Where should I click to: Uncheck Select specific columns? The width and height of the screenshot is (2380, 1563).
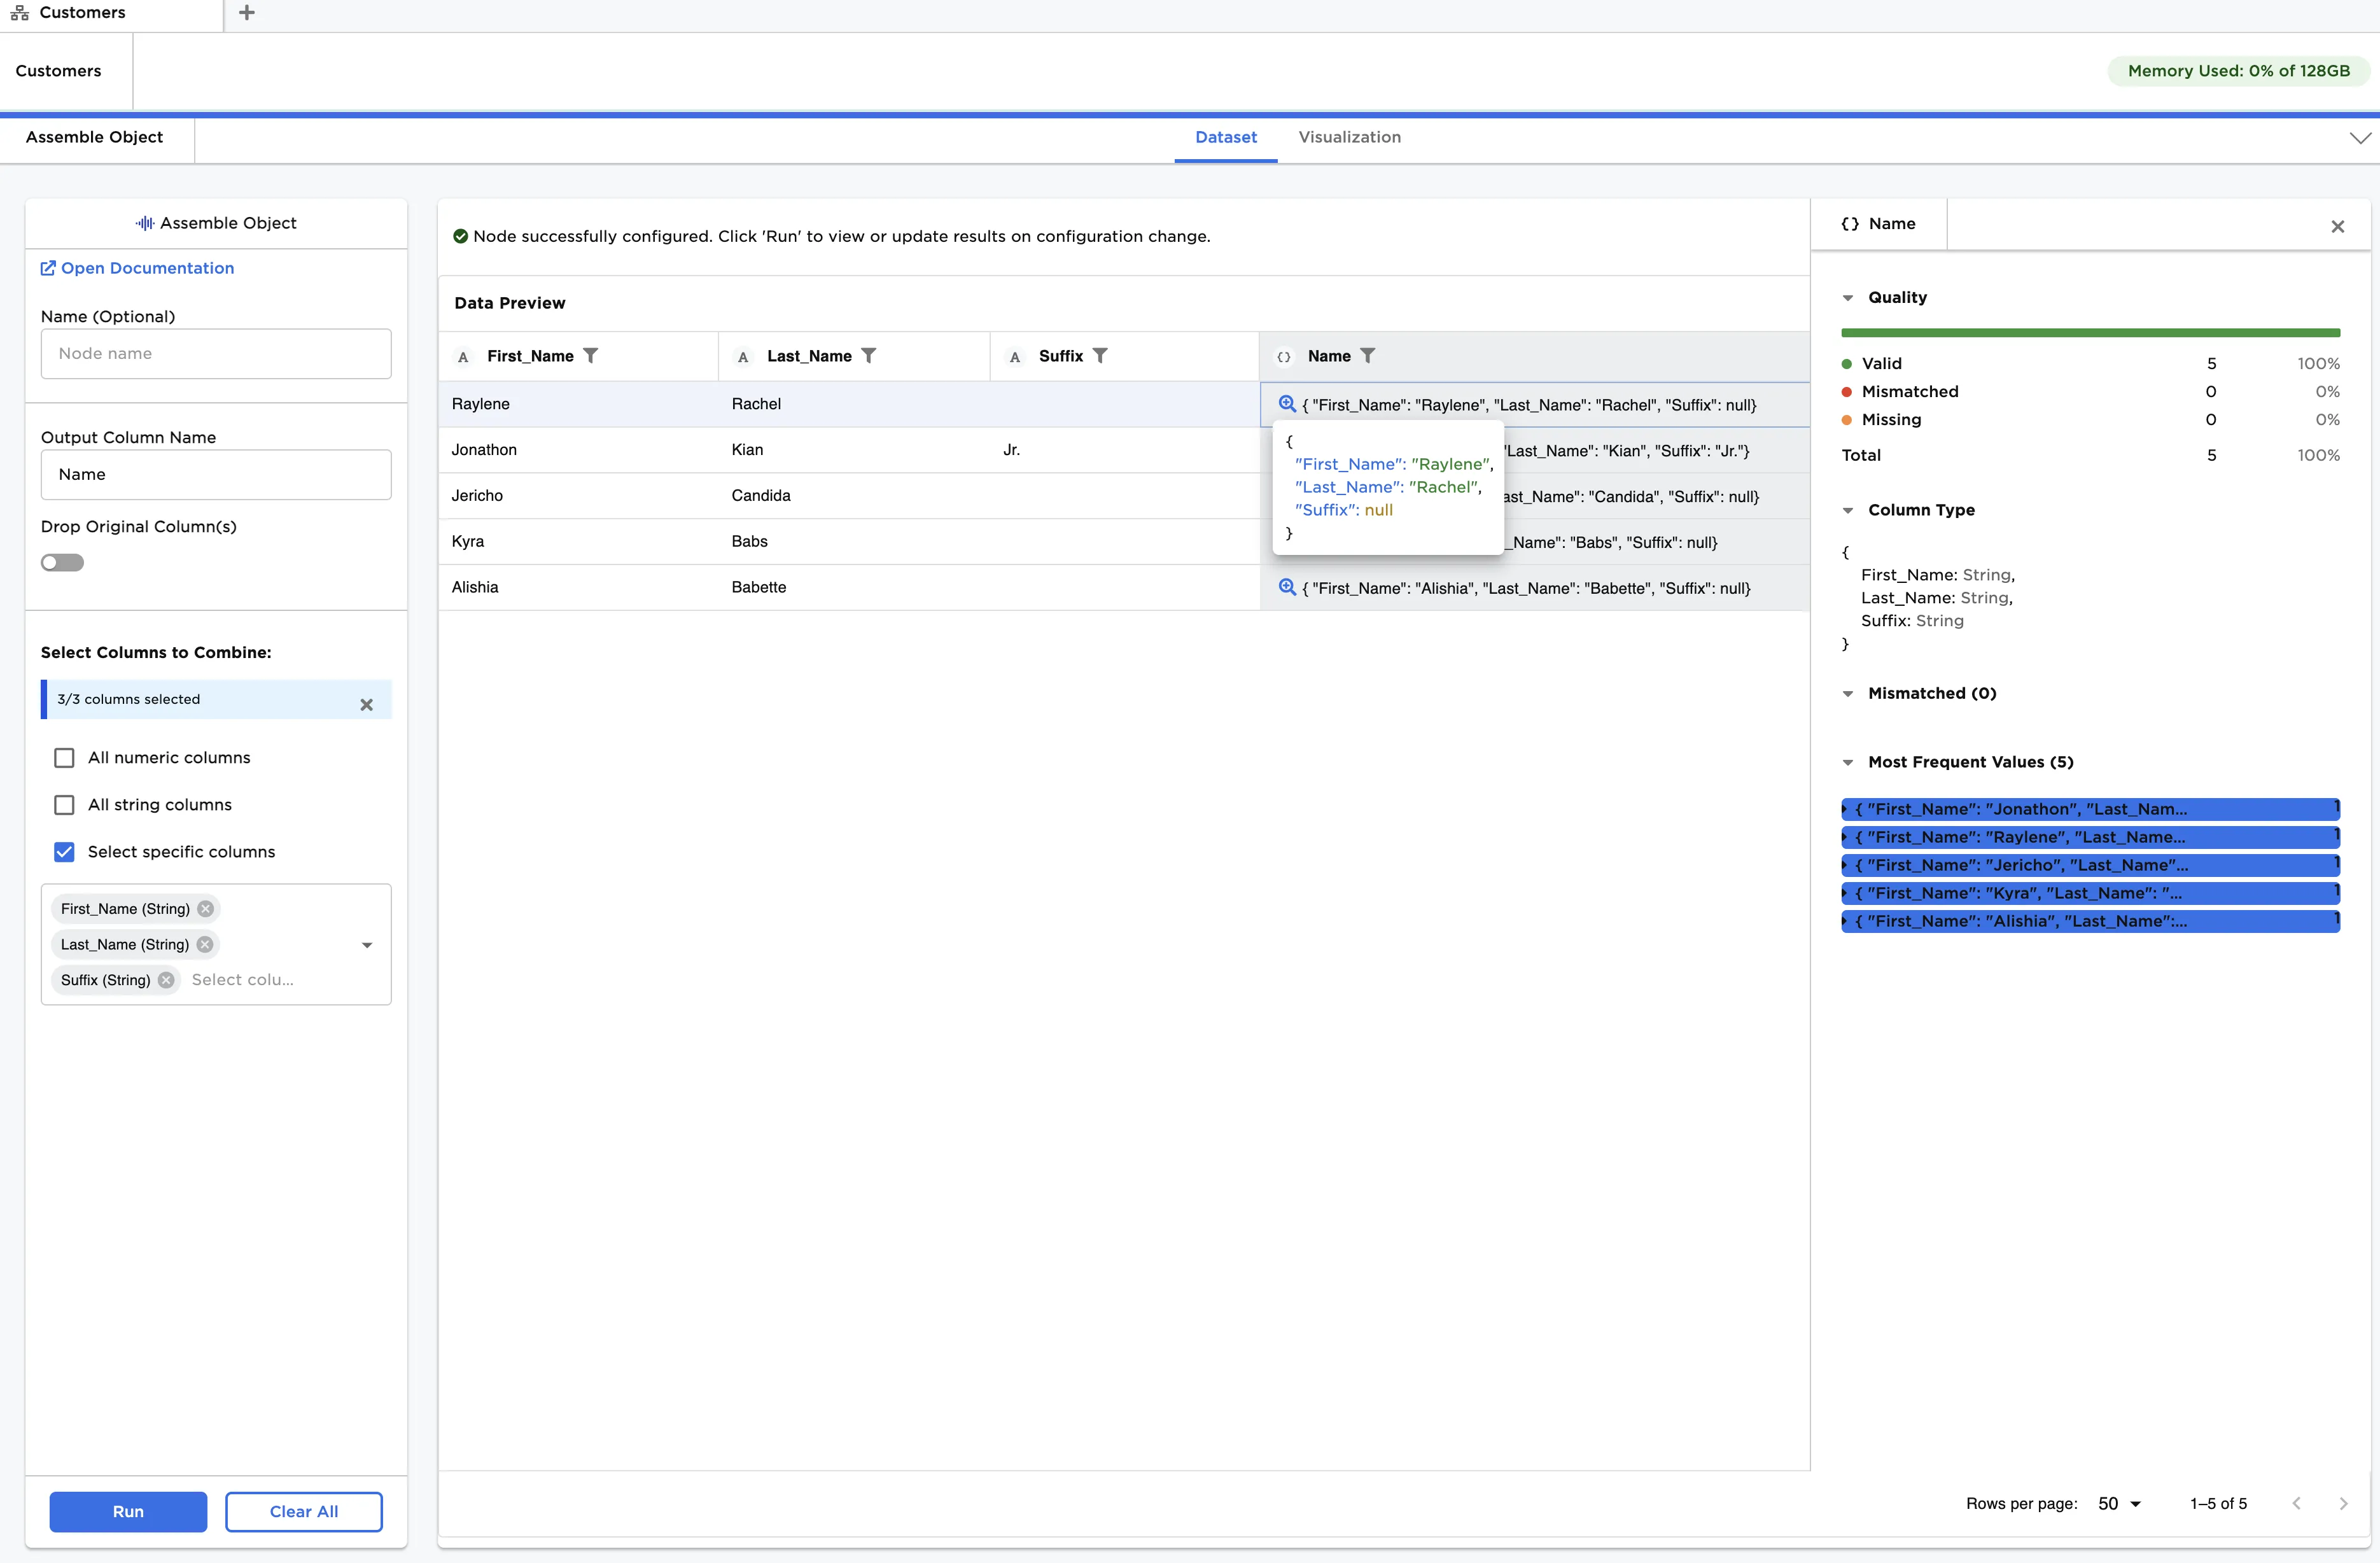point(64,851)
